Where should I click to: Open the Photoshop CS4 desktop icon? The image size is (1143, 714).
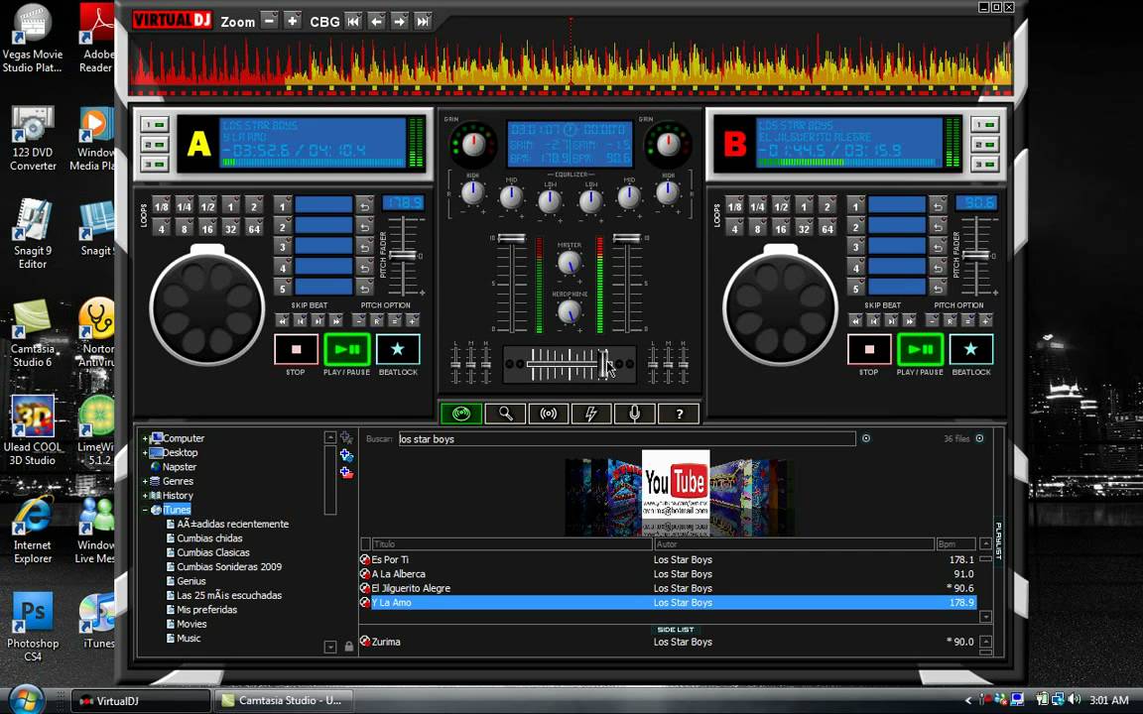[x=33, y=627]
